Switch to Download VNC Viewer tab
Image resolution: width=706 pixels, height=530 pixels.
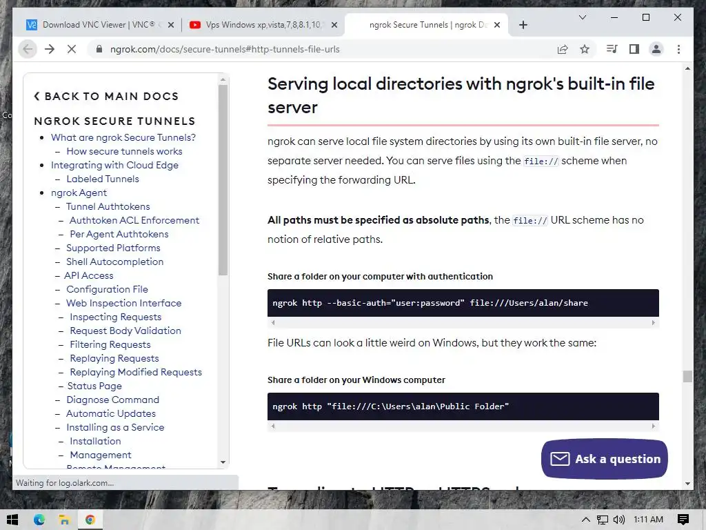pos(99,25)
